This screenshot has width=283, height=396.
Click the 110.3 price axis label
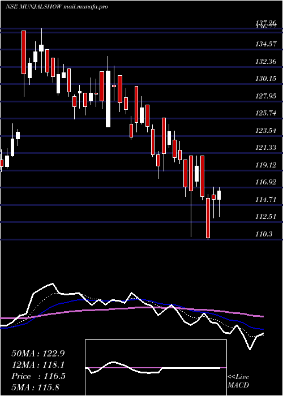coord(264,234)
